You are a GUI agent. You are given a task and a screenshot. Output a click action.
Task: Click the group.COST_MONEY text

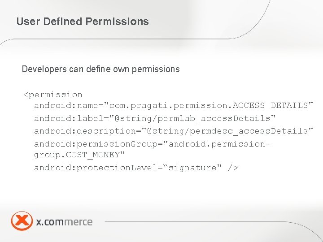77,155
